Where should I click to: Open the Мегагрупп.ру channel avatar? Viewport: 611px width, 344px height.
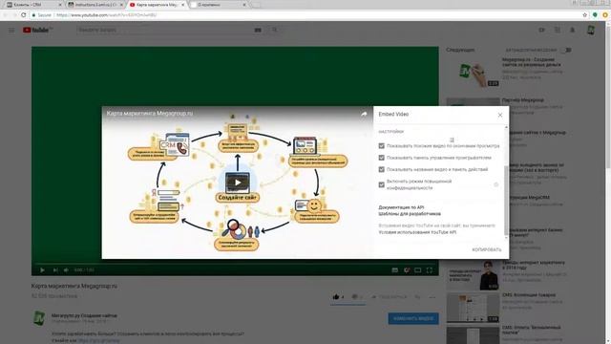(x=39, y=318)
